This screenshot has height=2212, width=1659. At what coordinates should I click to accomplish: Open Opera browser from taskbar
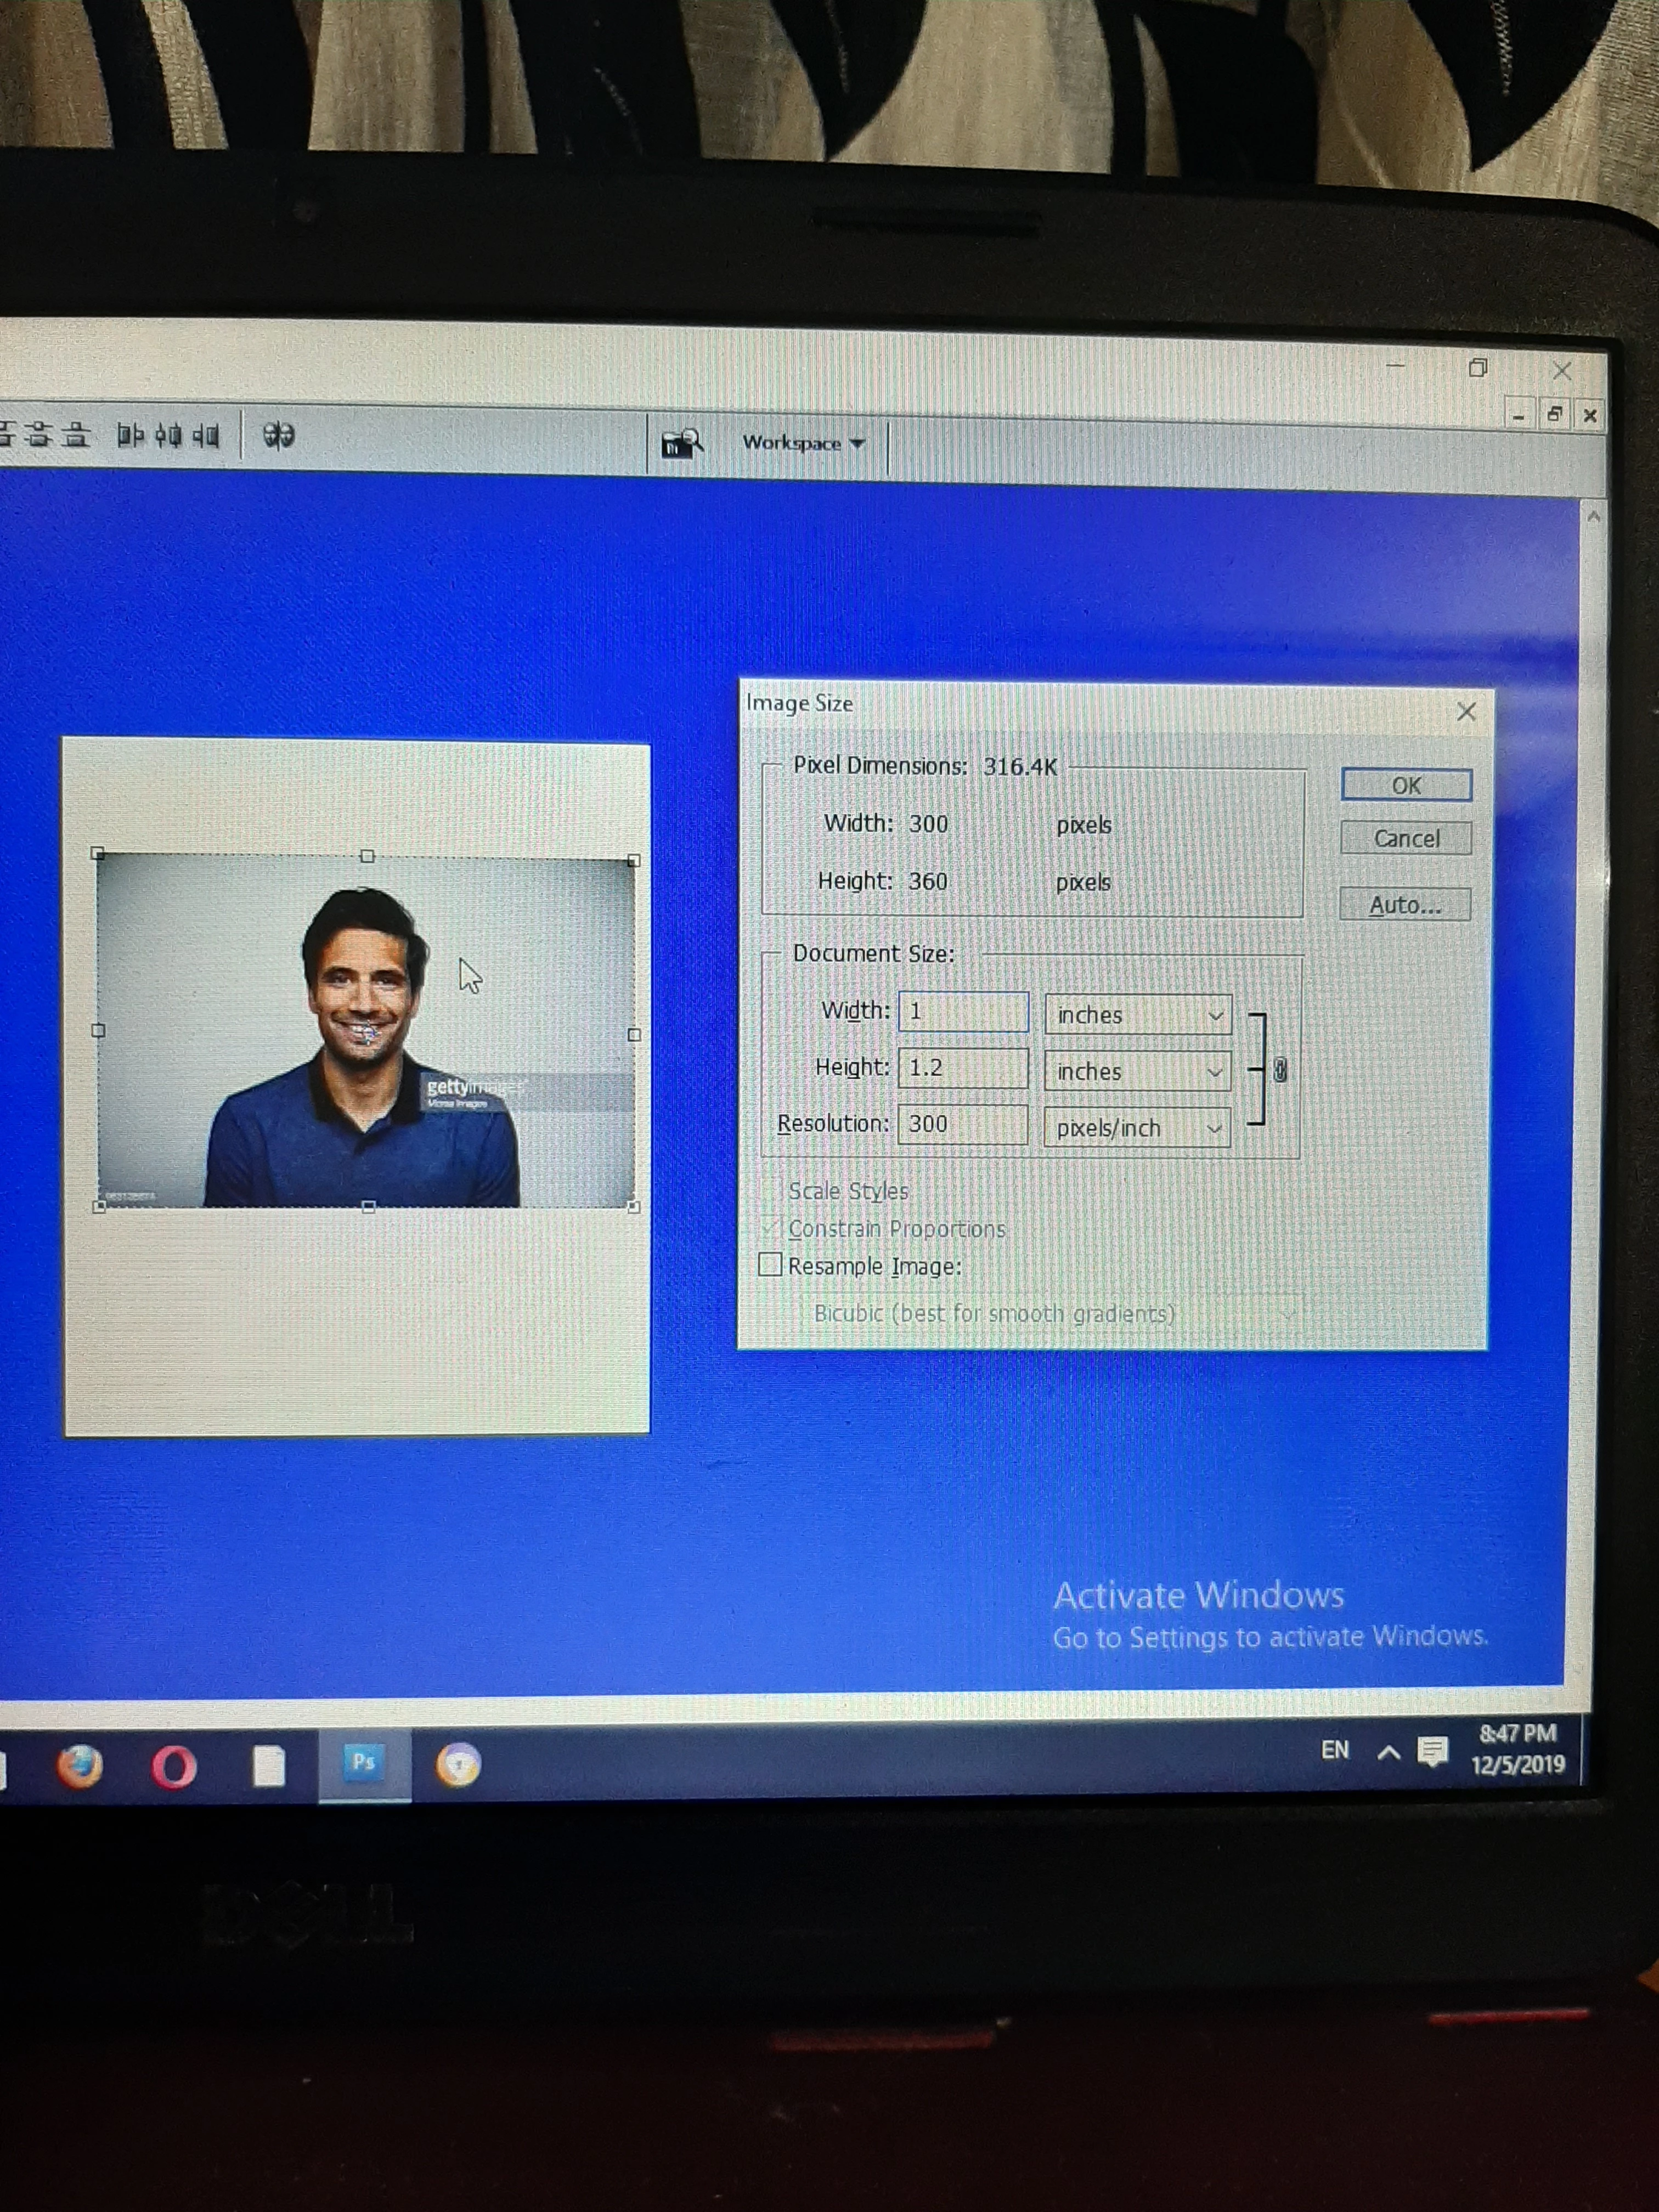click(174, 1767)
